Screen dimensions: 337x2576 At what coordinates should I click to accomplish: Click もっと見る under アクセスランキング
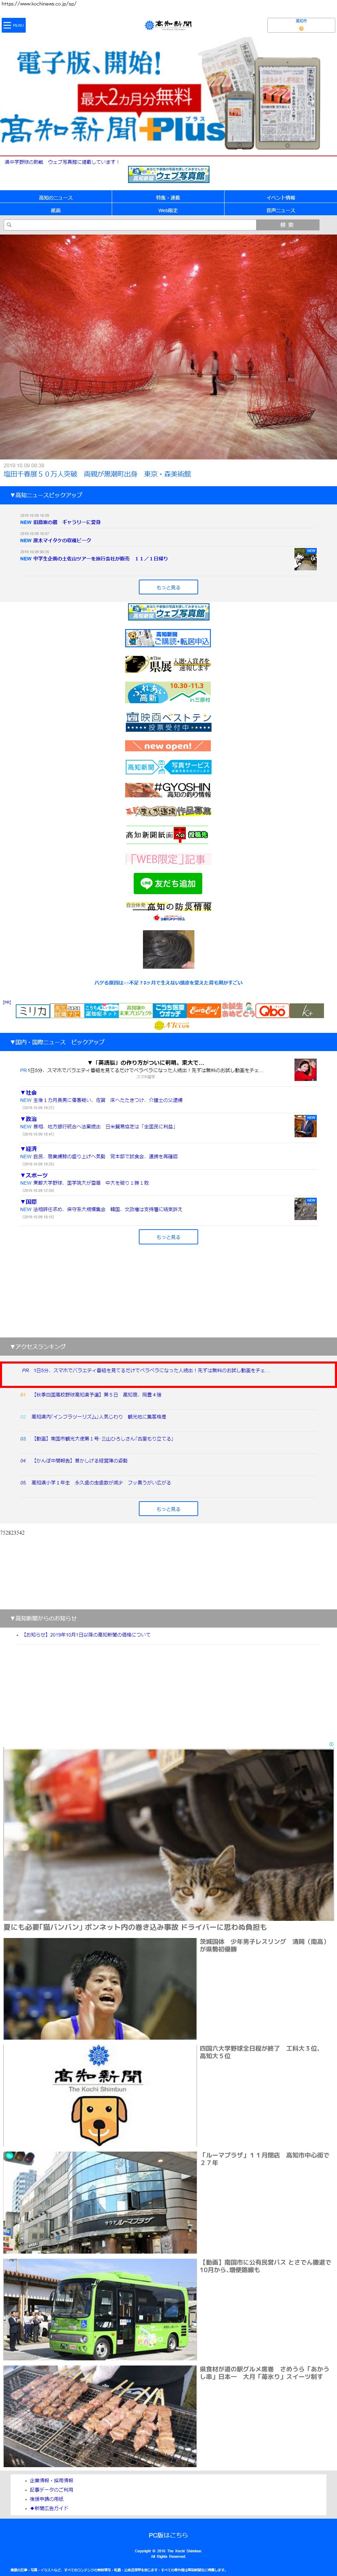(x=169, y=1509)
